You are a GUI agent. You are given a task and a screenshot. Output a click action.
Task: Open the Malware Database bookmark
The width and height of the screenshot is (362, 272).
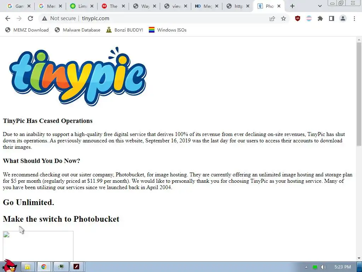click(77, 30)
